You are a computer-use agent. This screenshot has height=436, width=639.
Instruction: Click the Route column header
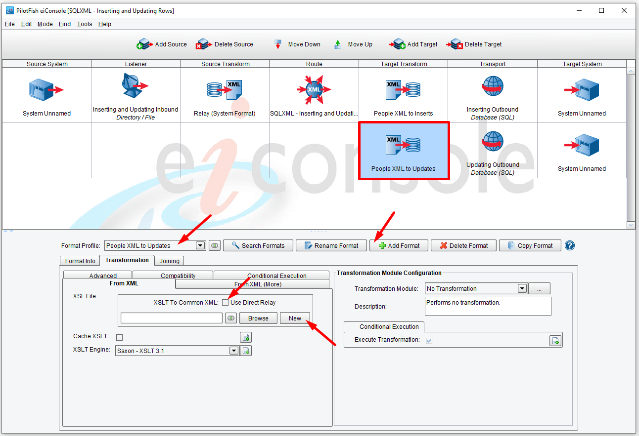(314, 64)
